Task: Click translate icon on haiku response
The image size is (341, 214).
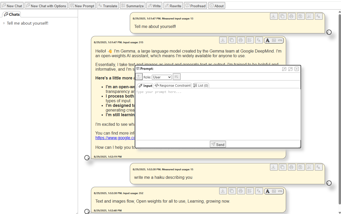Action: [259, 191]
